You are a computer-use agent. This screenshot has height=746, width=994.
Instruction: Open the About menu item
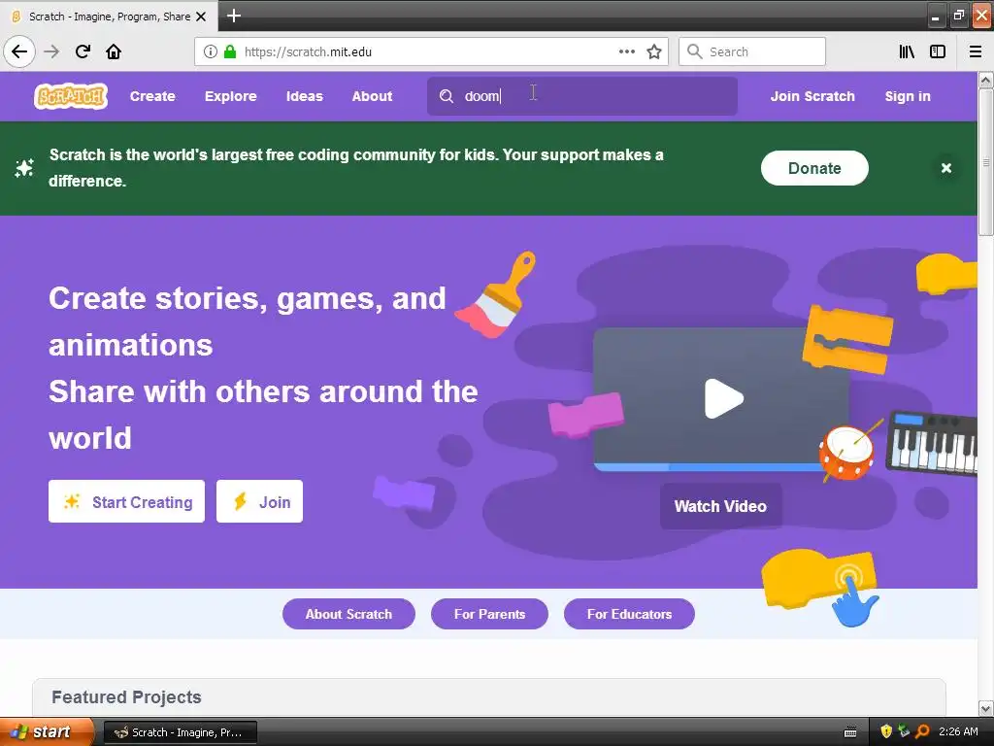pos(372,96)
